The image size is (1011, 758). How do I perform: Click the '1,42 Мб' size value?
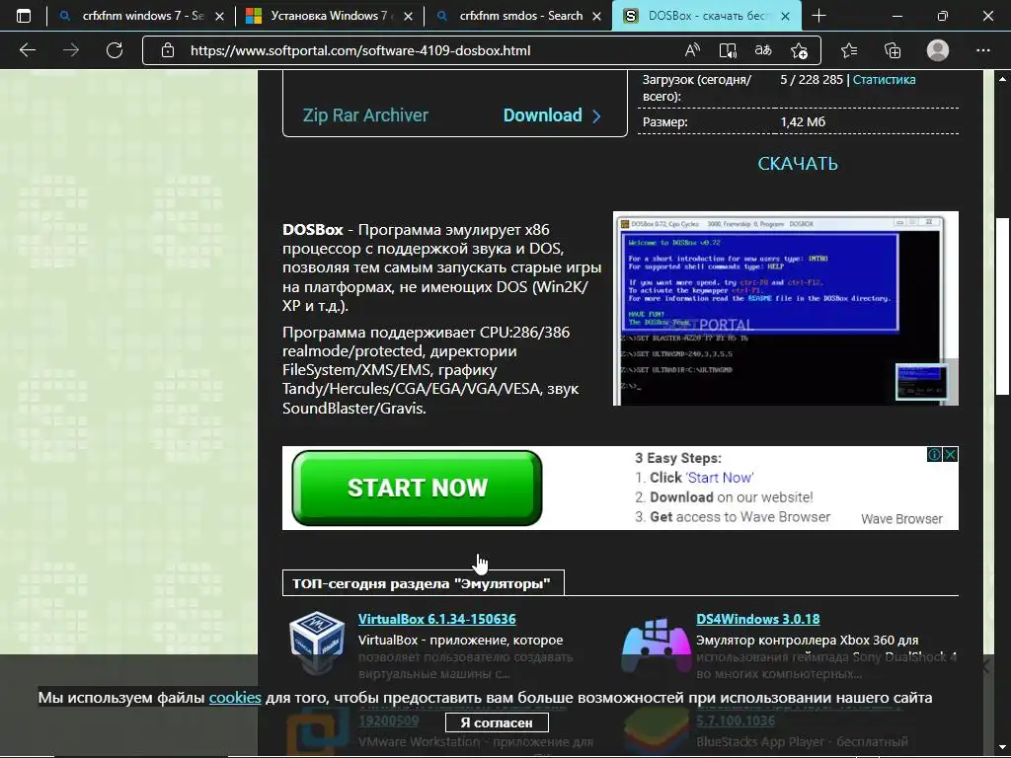803,121
